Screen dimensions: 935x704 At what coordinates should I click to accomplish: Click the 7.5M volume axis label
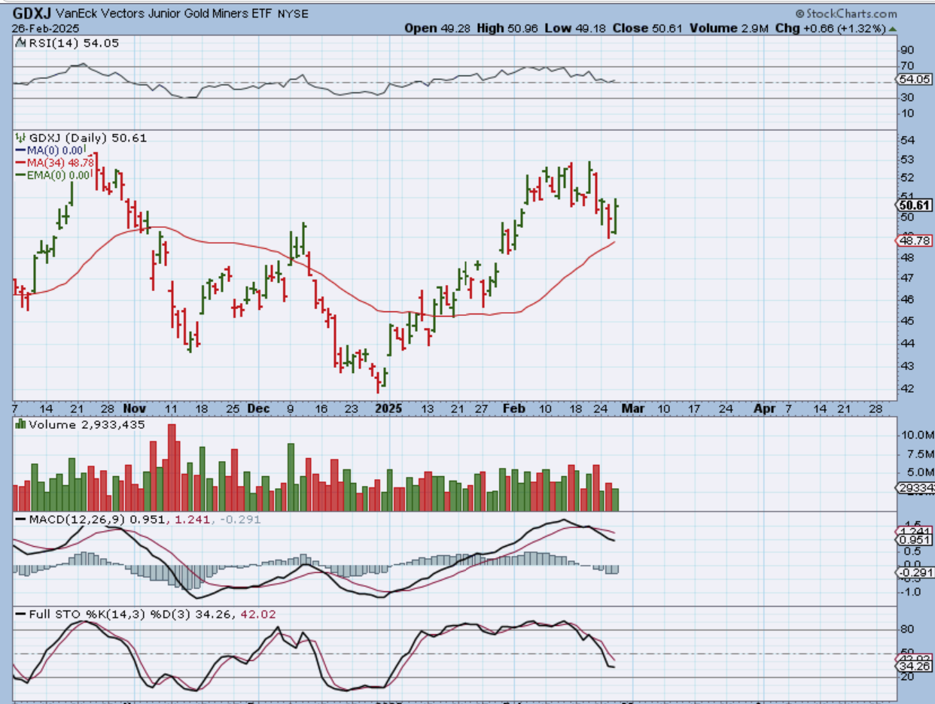pos(920,454)
